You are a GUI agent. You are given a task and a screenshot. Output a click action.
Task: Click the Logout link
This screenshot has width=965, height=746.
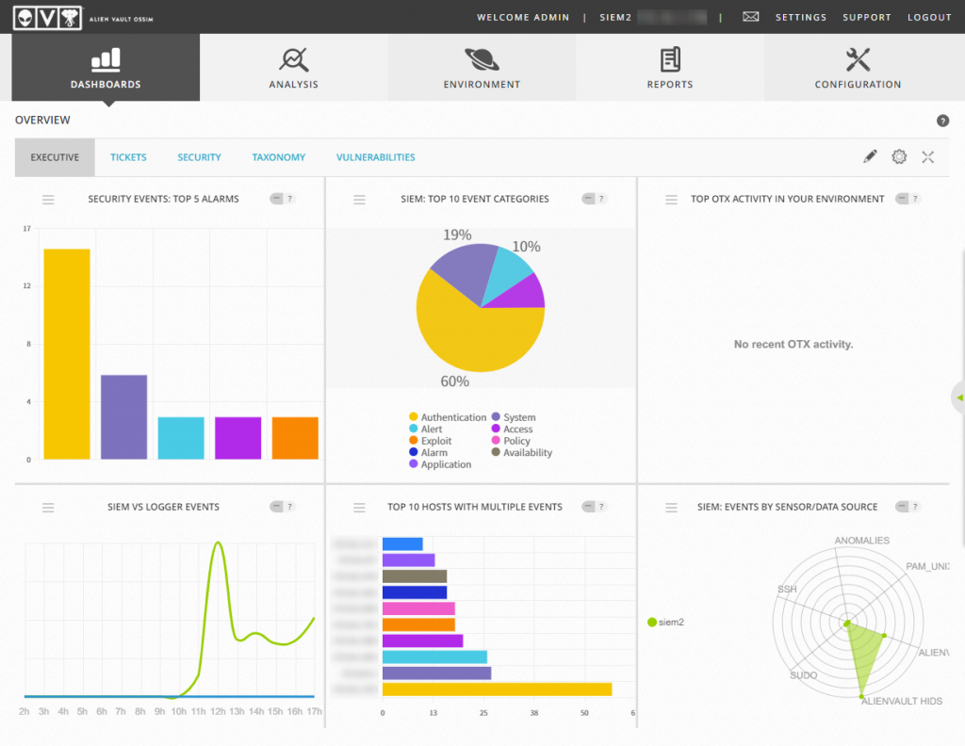pos(929,17)
